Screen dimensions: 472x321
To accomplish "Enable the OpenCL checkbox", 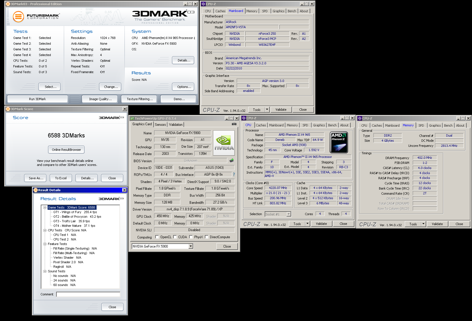I will point(157,237).
